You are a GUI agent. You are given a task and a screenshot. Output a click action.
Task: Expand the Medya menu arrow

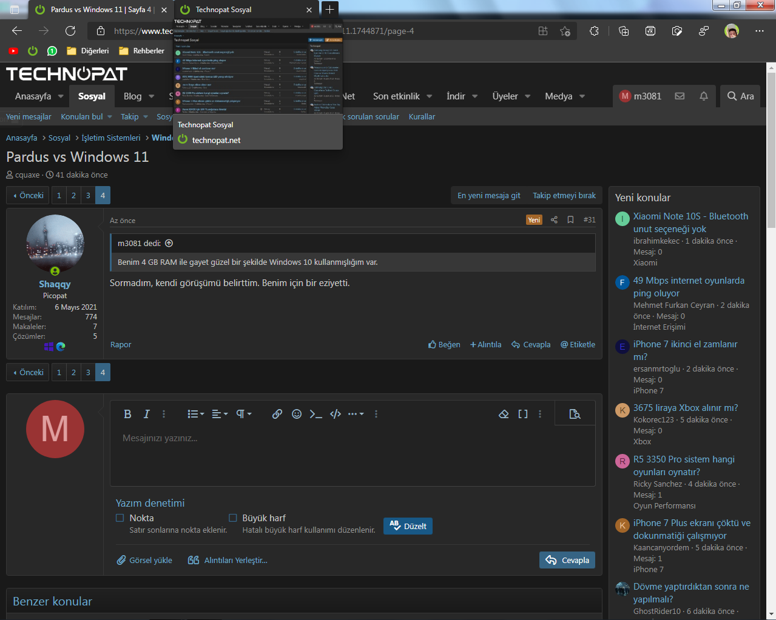(582, 96)
